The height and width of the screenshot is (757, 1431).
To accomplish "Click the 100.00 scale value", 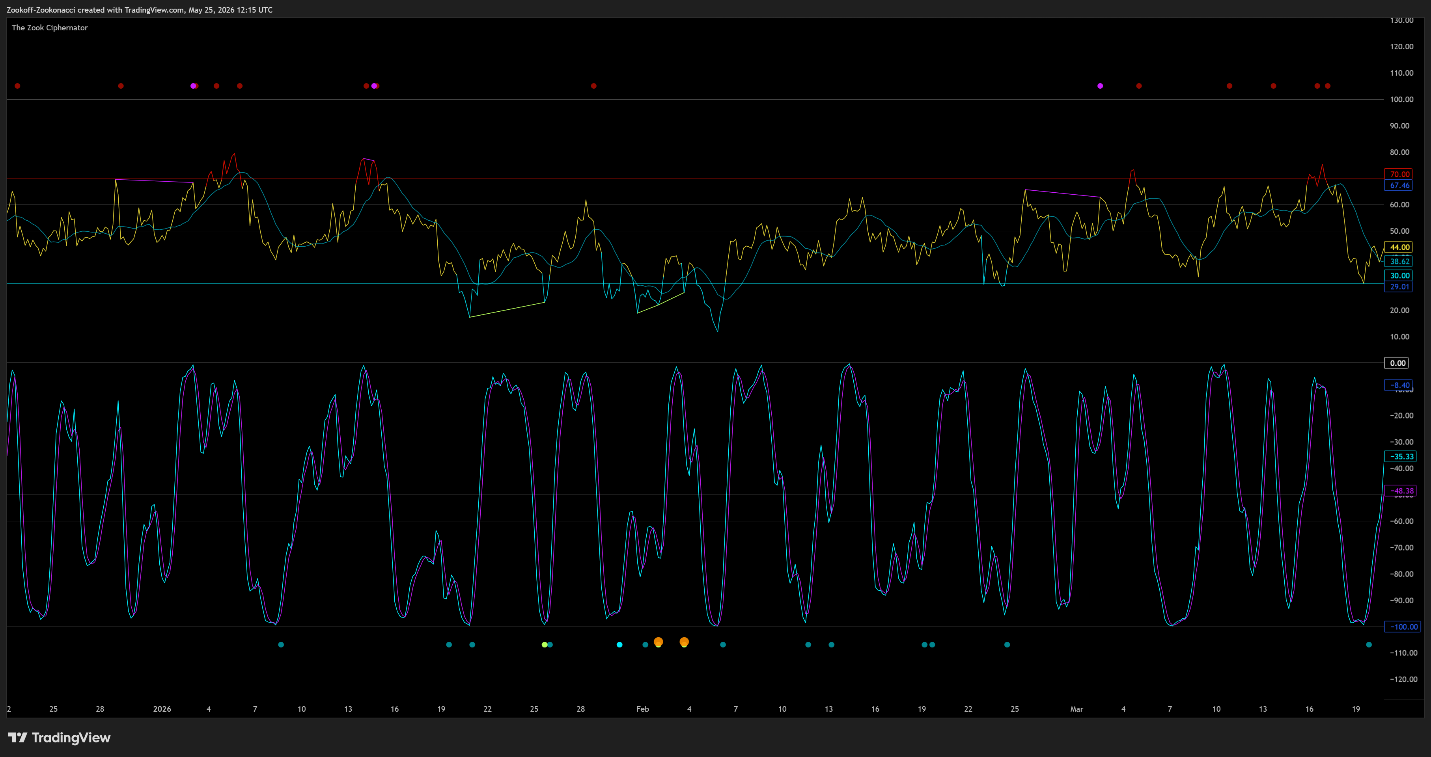I will tap(1401, 99).
